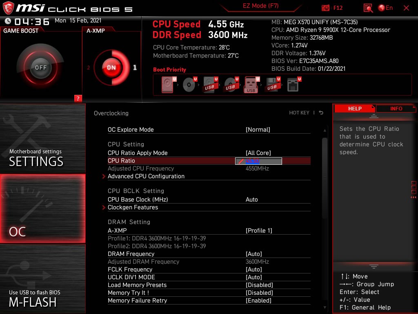Click the GAME BOOST label tab

tap(21, 31)
